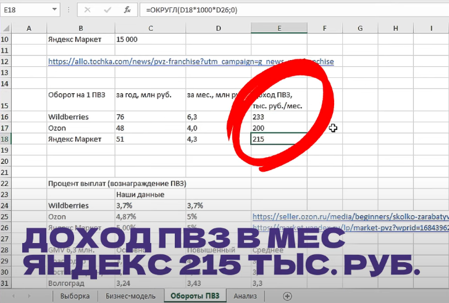Select the cell with value 76
Screen dimensions: 449x303
click(150, 117)
